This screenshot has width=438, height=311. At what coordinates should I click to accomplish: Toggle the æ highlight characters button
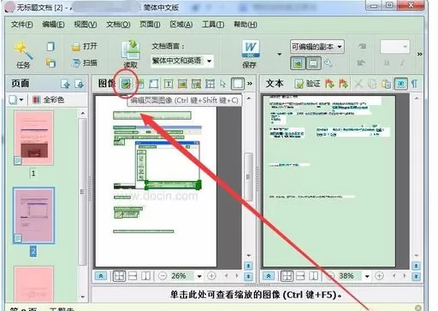tap(400, 84)
